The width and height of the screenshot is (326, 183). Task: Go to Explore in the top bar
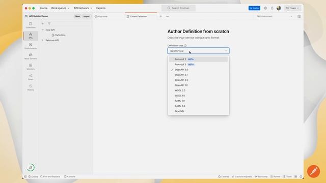101,8
